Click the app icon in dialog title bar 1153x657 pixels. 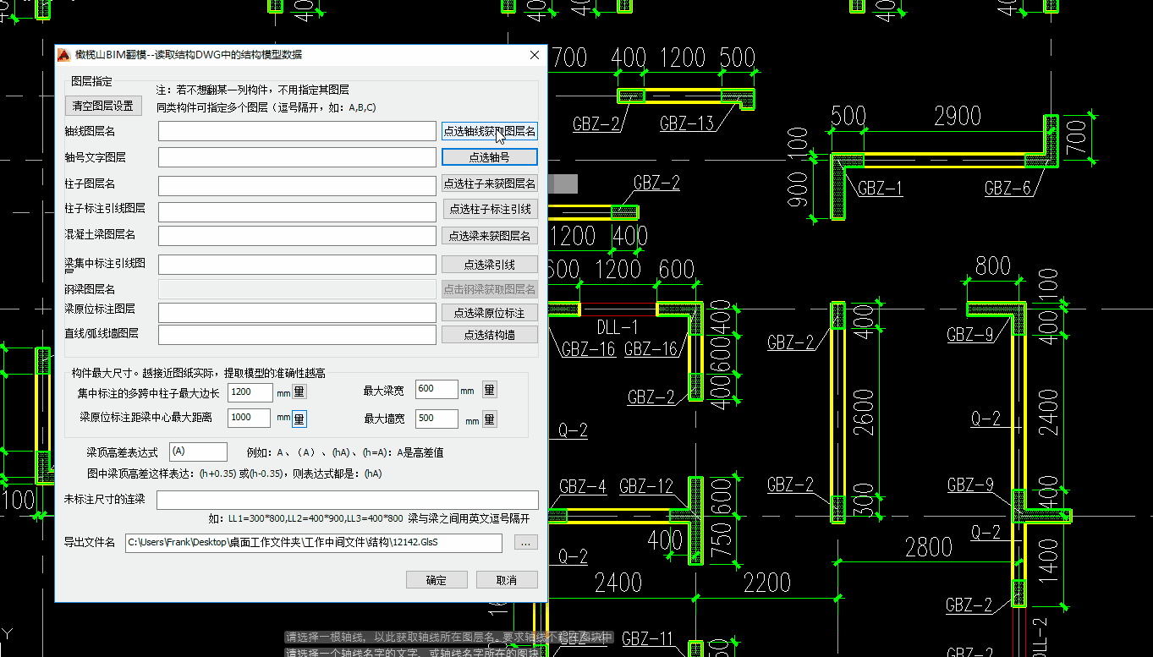tap(63, 55)
